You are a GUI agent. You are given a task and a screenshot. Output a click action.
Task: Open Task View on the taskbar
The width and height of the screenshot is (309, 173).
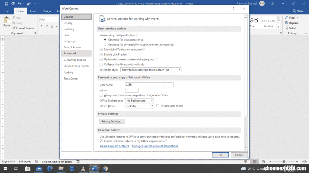point(16,168)
